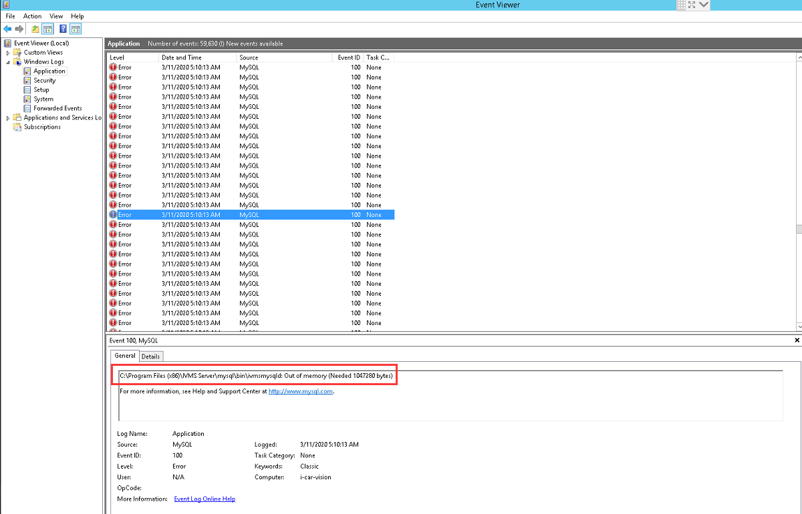
Task: Click the 'Application' heading above the event list
Action: (124, 43)
